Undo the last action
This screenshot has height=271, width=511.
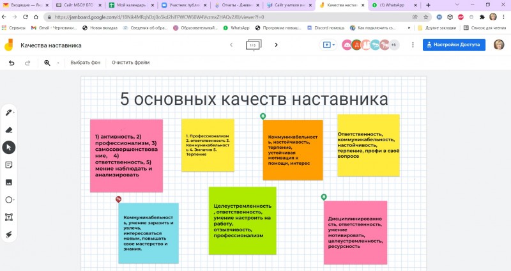(11, 63)
